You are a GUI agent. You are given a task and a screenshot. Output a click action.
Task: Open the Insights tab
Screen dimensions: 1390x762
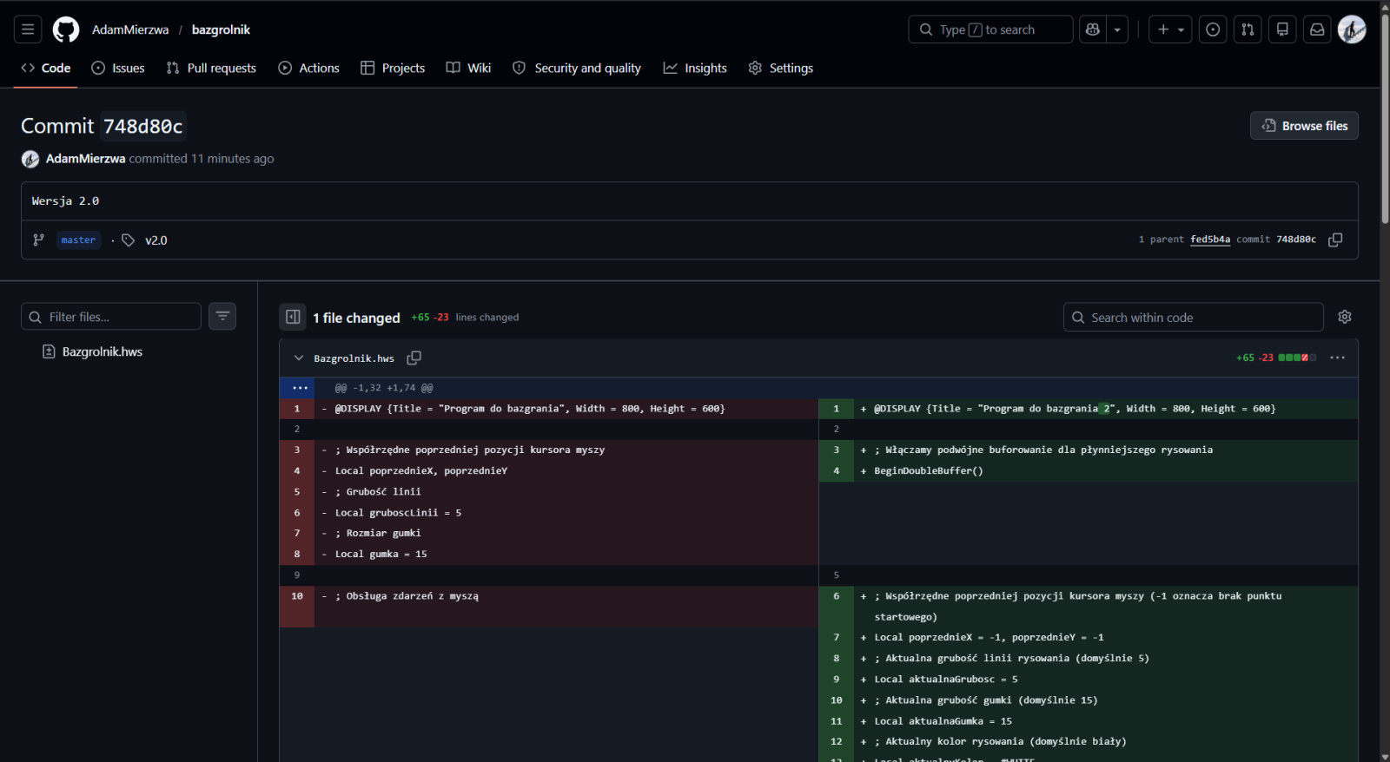pyautogui.click(x=695, y=68)
